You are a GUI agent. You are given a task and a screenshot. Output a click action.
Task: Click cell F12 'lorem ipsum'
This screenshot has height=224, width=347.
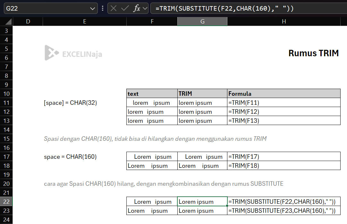point(152,112)
